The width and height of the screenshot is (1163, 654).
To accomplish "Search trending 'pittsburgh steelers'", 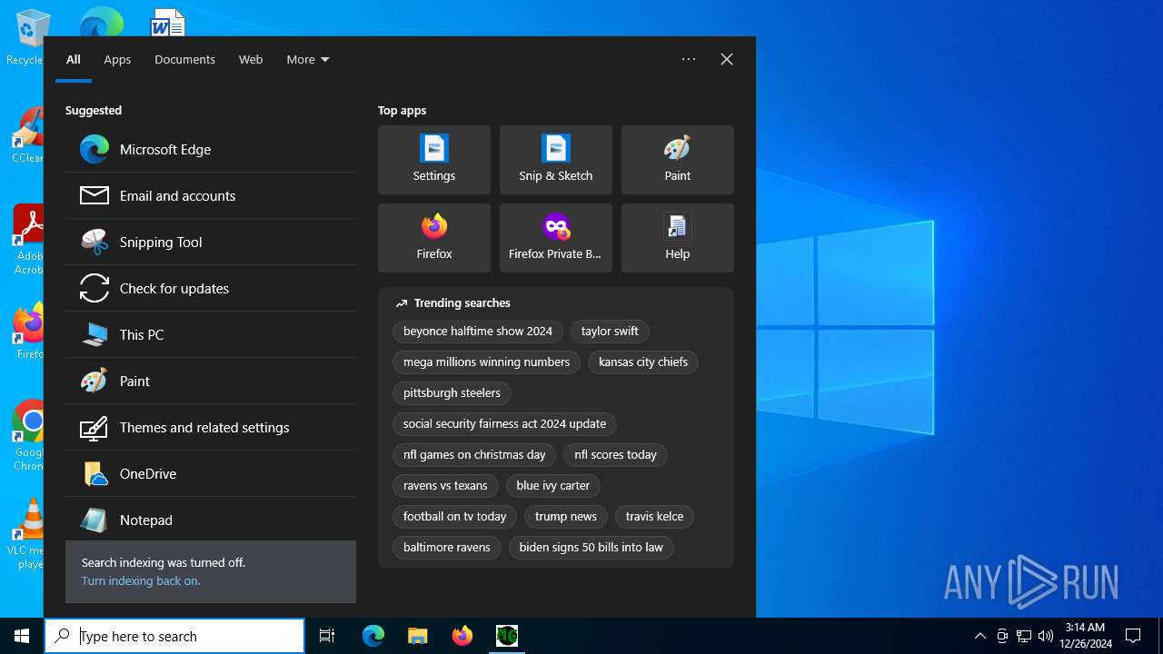I will pyautogui.click(x=452, y=393).
